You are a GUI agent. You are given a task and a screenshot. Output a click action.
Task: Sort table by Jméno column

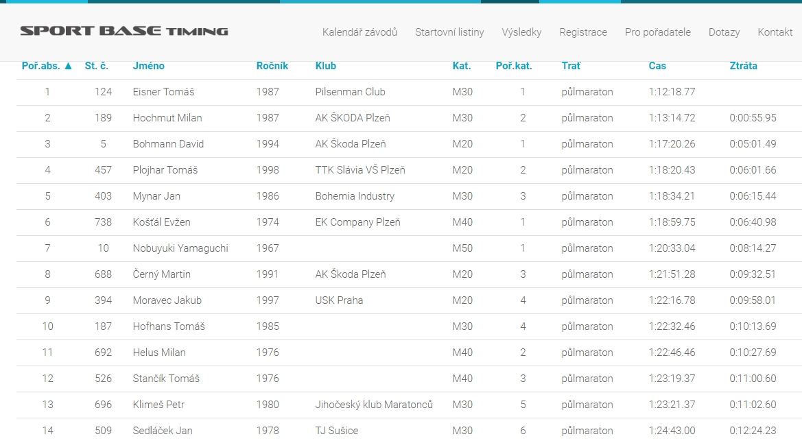pos(149,66)
